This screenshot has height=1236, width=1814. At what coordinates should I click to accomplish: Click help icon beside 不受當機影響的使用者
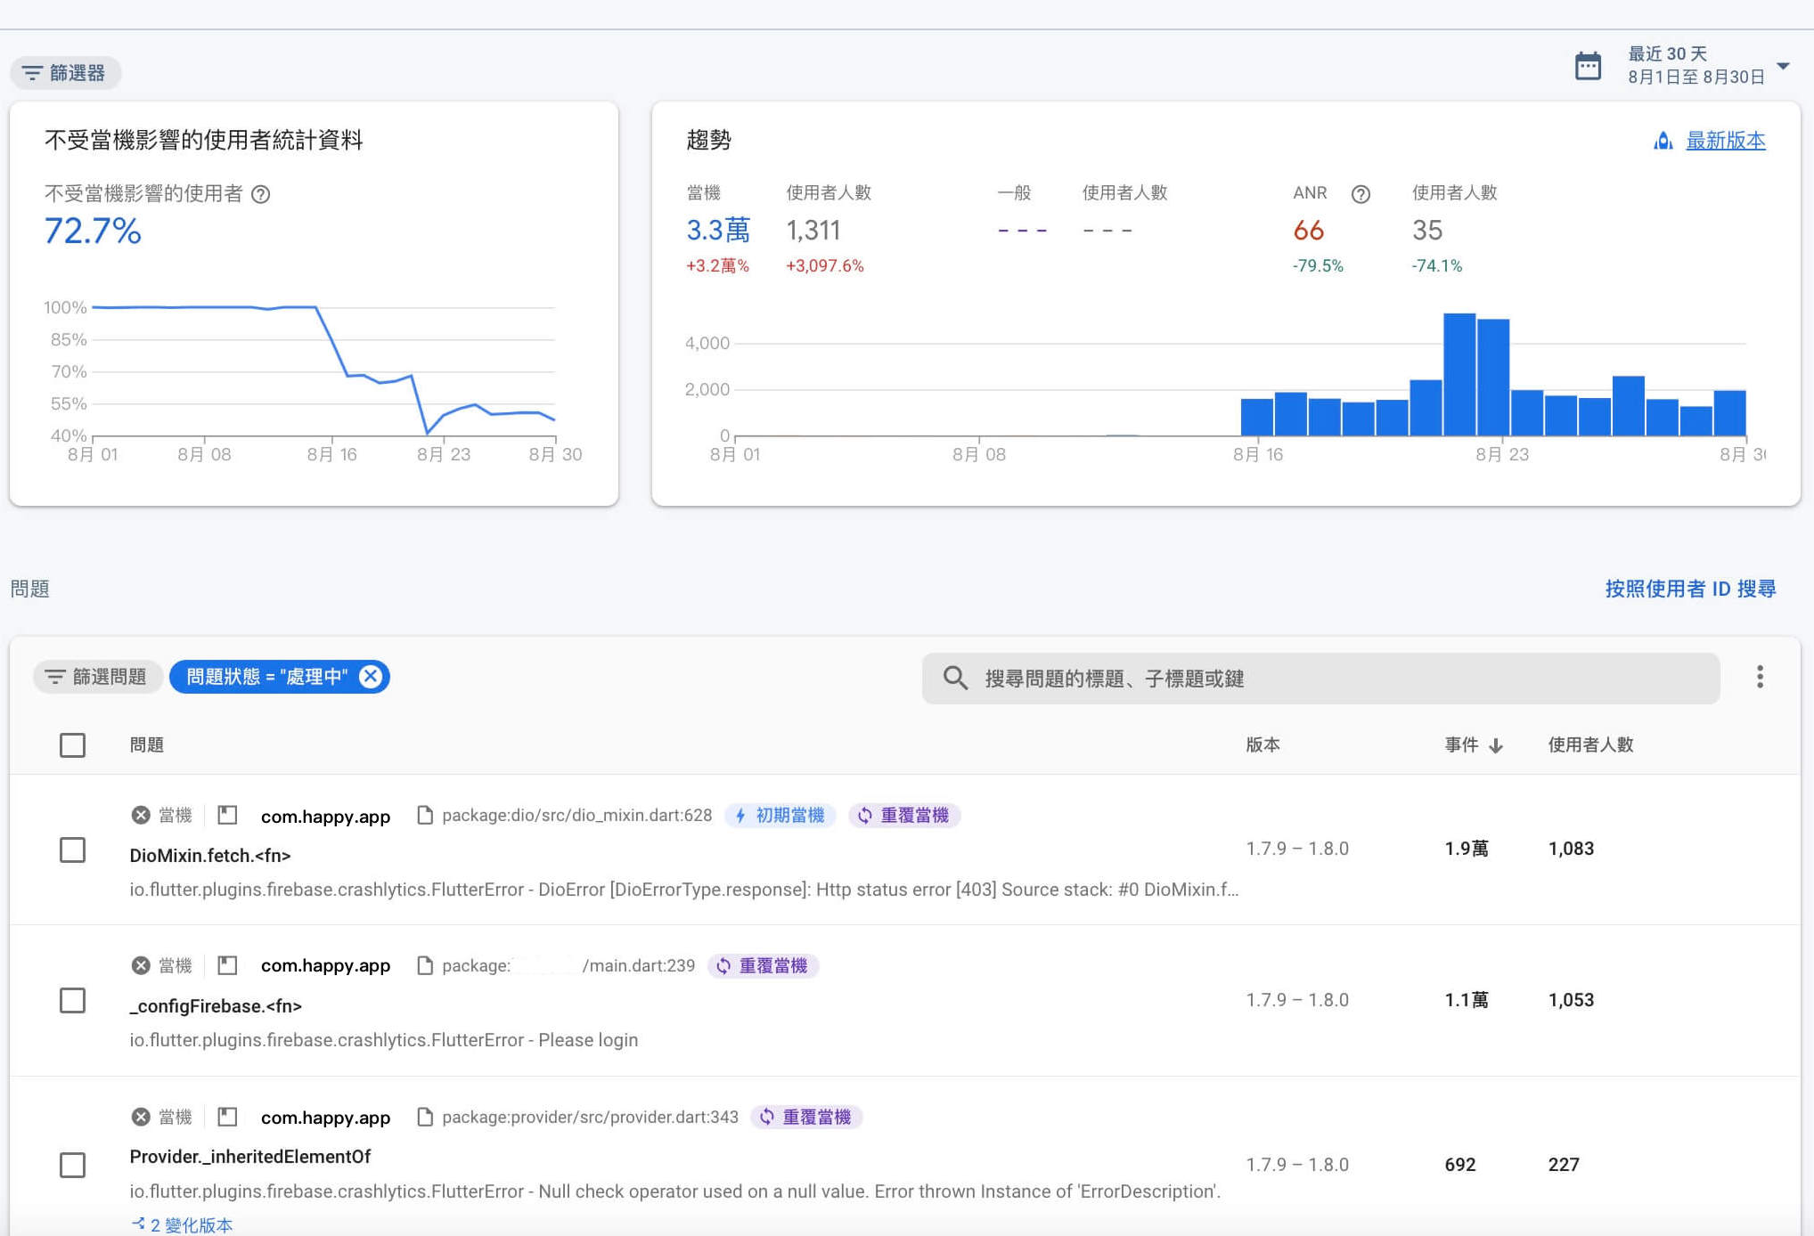(261, 194)
